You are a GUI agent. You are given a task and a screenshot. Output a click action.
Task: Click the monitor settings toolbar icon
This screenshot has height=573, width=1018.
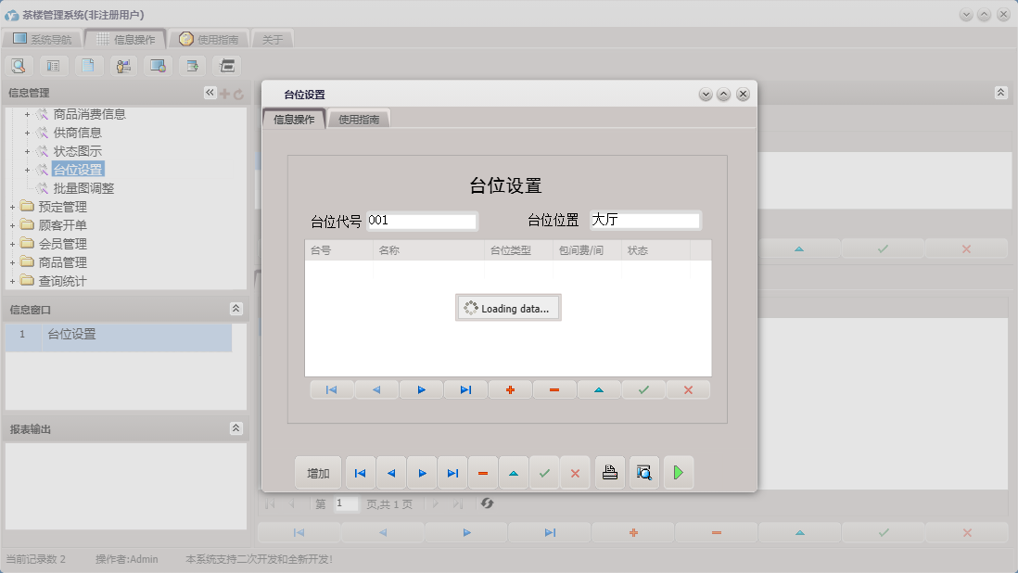tap(158, 66)
